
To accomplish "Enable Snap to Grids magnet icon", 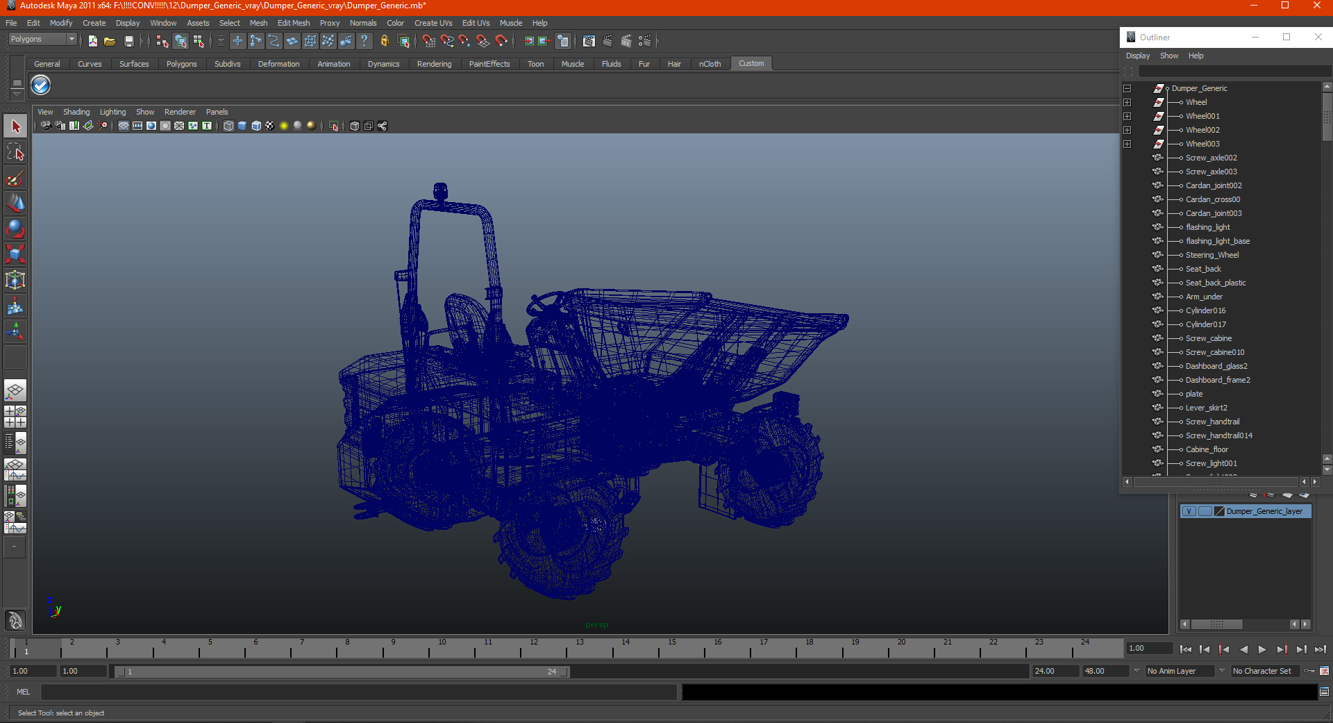I will pos(429,41).
